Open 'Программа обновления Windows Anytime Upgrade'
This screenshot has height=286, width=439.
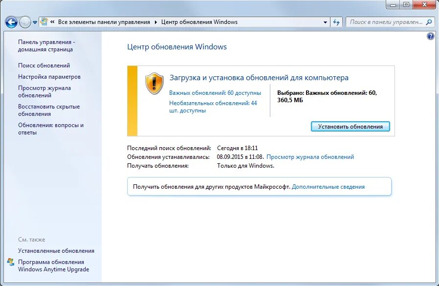click(53, 266)
